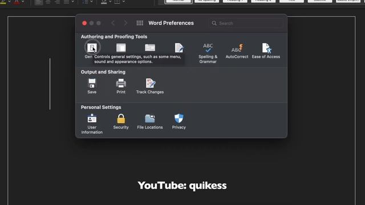This screenshot has height=205, width=365.
Task: Align text left in Word toolbar
Action: pos(39,2)
